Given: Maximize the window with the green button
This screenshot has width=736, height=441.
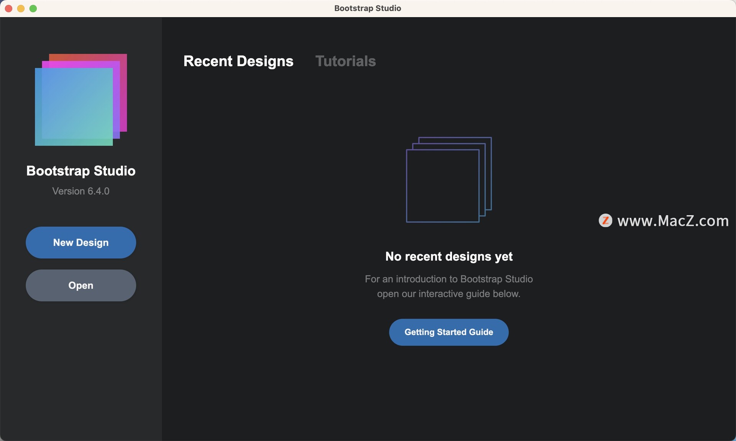Looking at the screenshot, I should pos(33,8).
